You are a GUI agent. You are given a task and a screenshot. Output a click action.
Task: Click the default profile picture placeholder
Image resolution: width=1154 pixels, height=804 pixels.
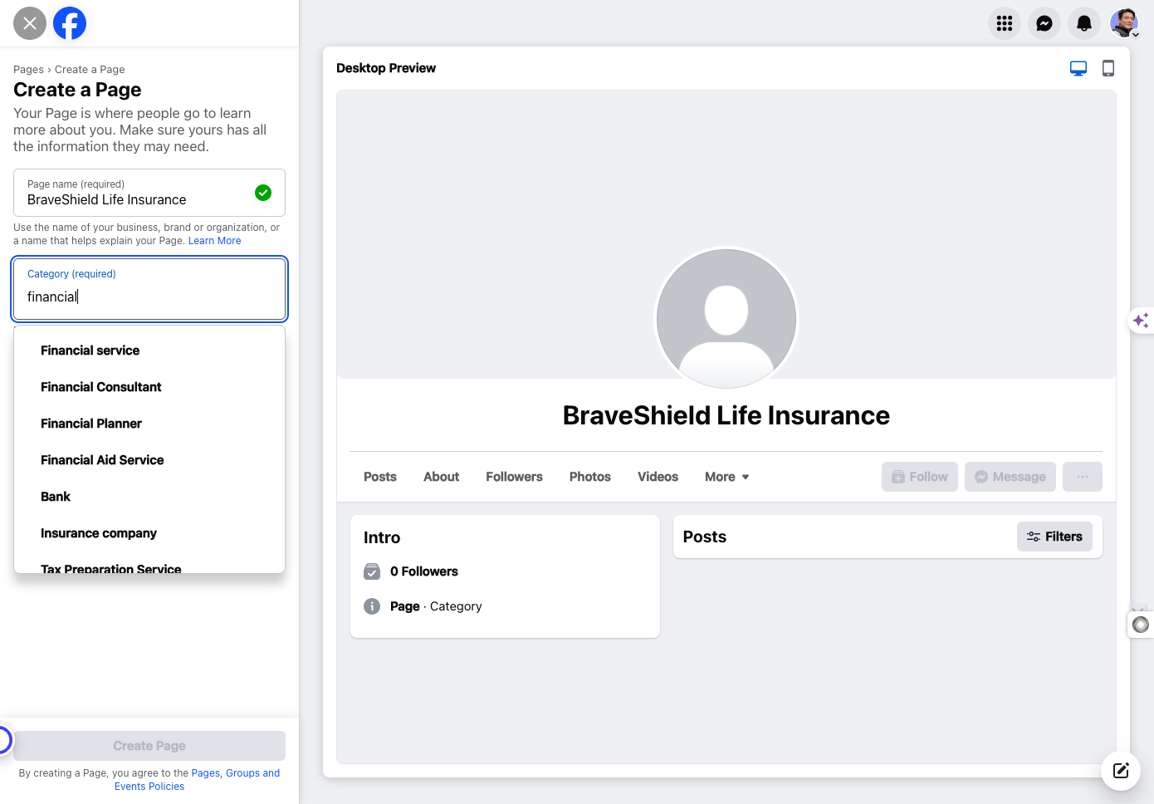[726, 318]
